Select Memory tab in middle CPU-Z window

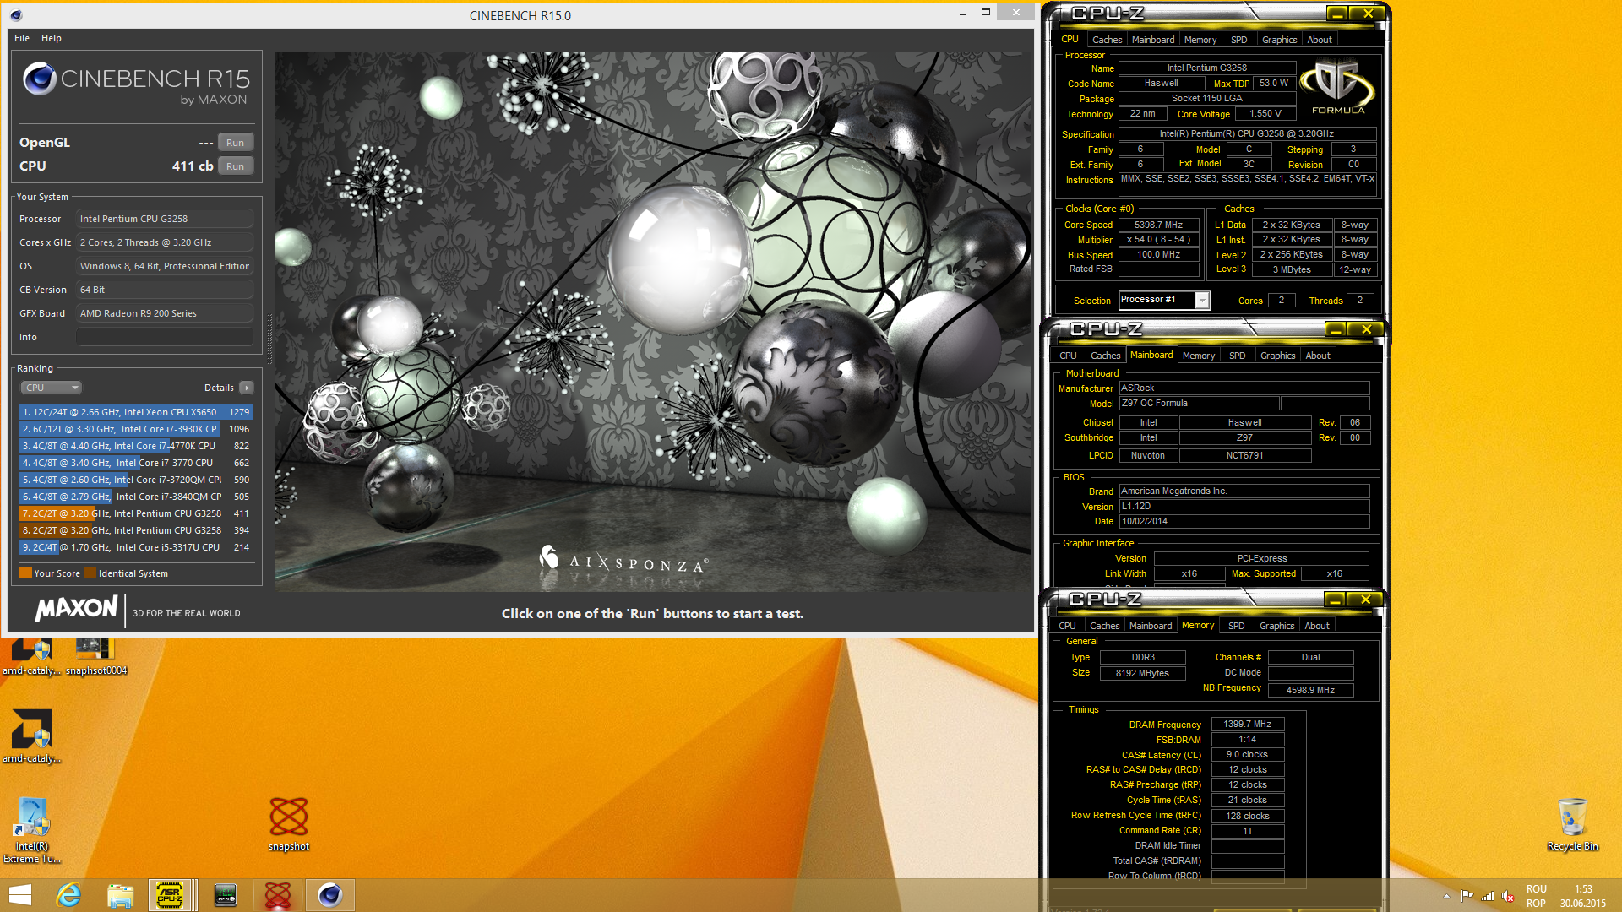(x=1199, y=356)
